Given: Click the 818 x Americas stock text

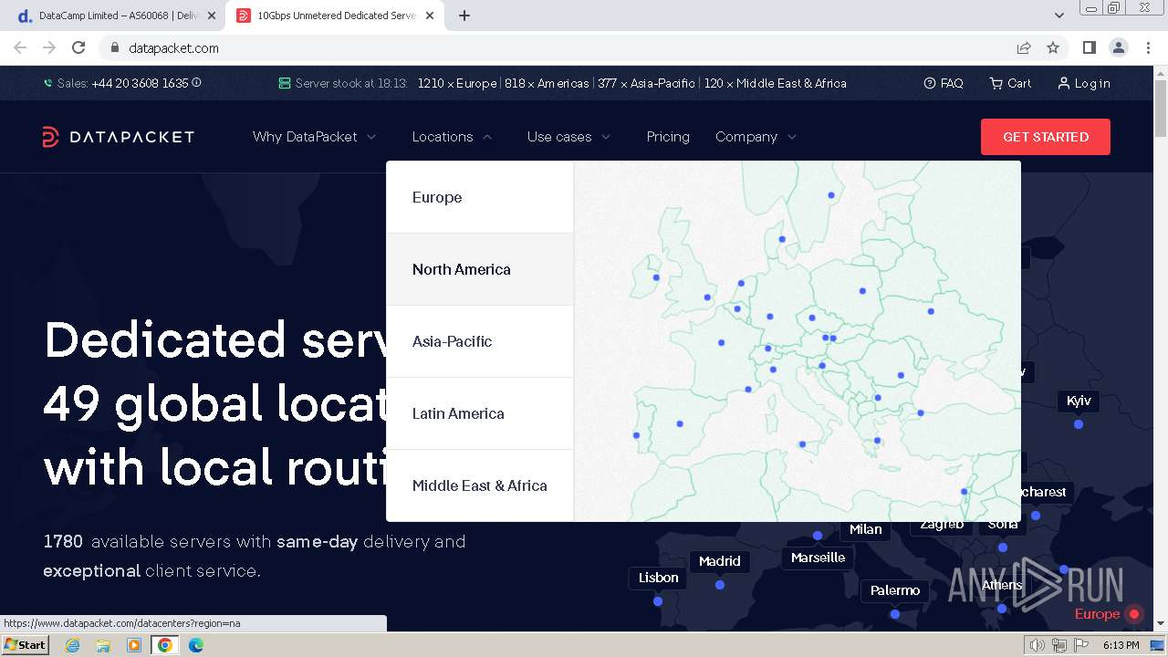Looking at the screenshot, I should pos(547,83).
